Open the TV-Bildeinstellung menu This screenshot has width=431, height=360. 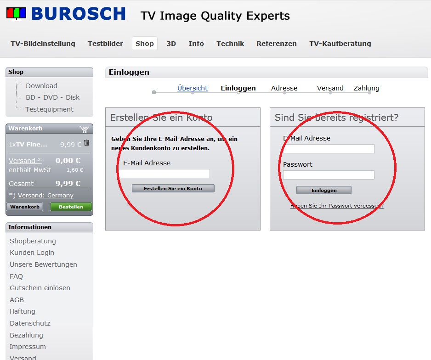43,44
